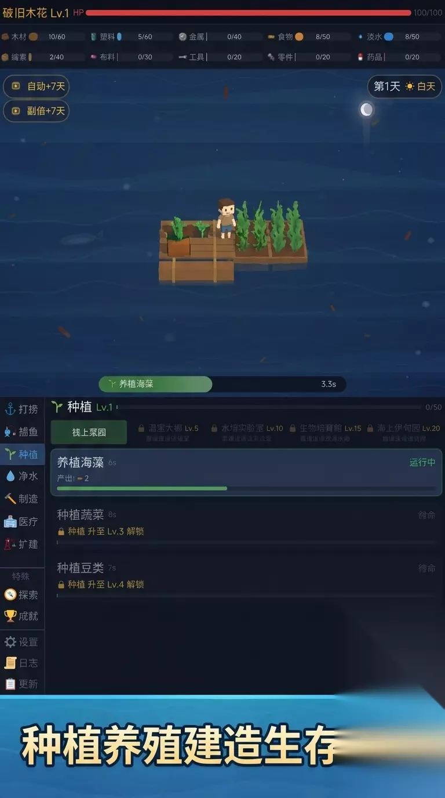Open the 制造 crafting hammer section
The height and width of the screenshot is (798, 445).
click(22, 499)
